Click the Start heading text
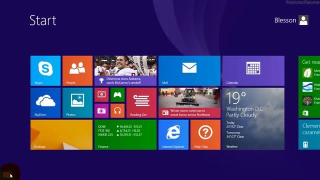The width and height of the screenshot is (320, 180). pos(43,20)
